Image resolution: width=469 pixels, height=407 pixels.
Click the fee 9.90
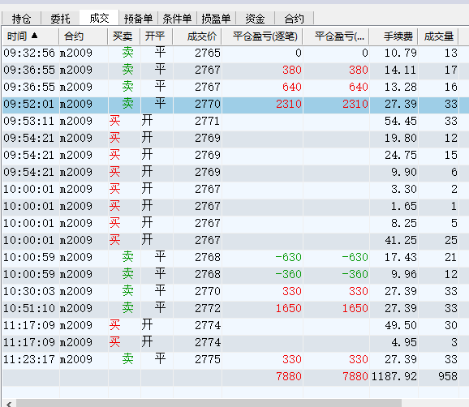pos(404,173)
